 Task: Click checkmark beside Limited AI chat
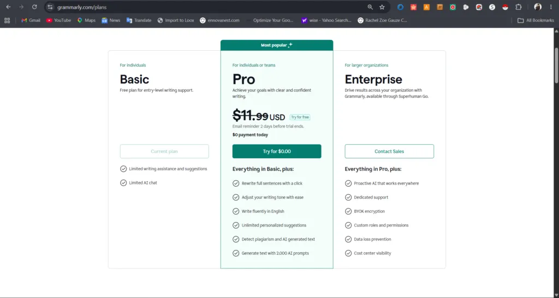tap(123, 183)
